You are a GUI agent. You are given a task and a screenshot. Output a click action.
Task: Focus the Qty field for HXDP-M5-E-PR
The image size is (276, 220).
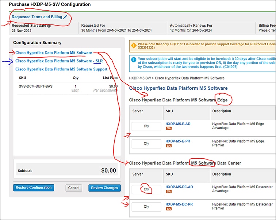pos(146,143)
